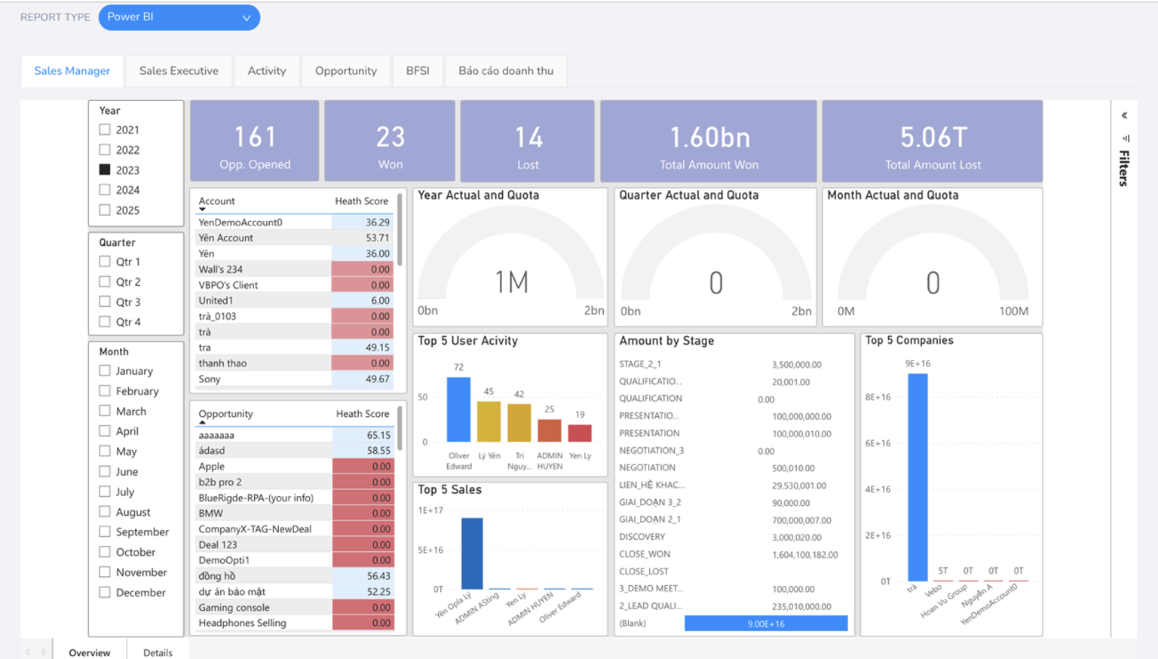Select the Power BI report type box
The width and height of the screenshot is (1158, 659).
click(x=179, y=17)
